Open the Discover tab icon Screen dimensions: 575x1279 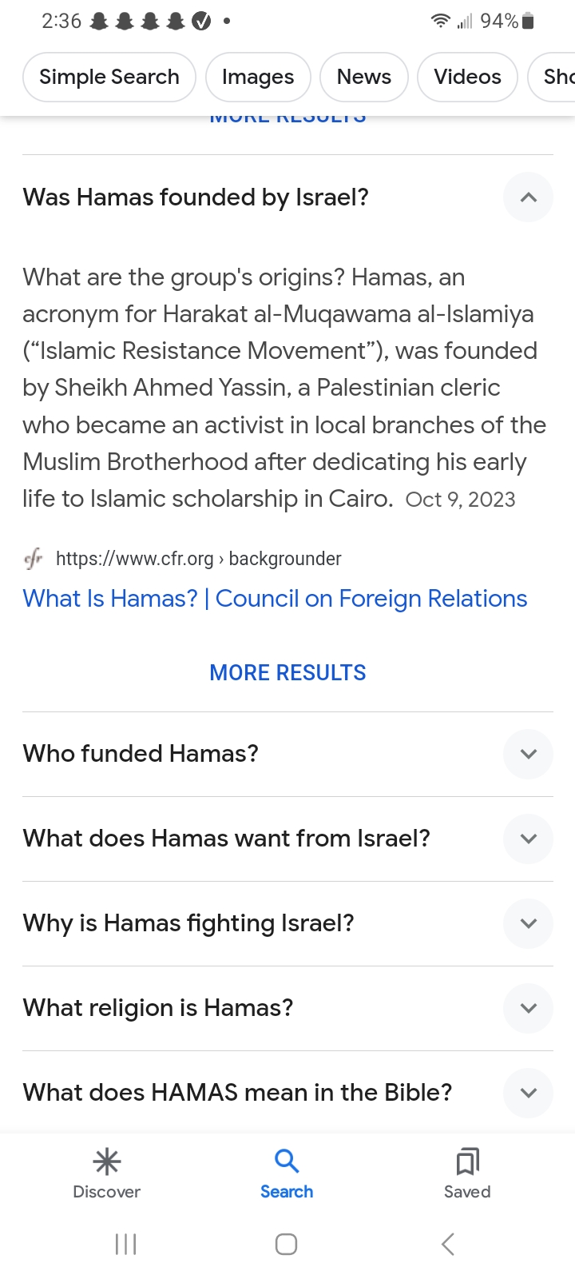tap(107, 1161)
